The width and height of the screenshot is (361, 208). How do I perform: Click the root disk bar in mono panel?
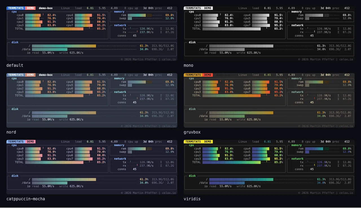[x=241, y=46]
